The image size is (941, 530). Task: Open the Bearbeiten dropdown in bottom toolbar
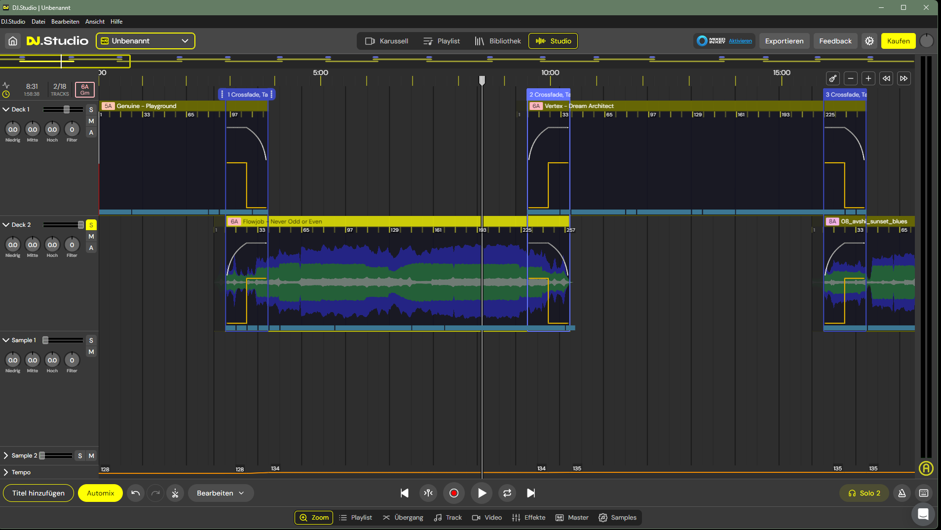[x=221, y=493]
